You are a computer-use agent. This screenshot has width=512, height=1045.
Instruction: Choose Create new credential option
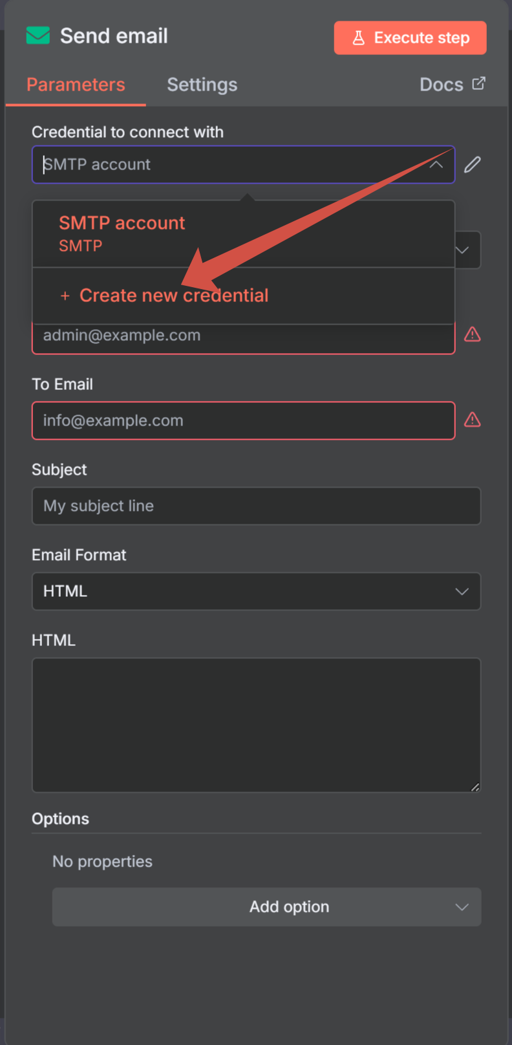pyautogui.click(x=173, y=296)
